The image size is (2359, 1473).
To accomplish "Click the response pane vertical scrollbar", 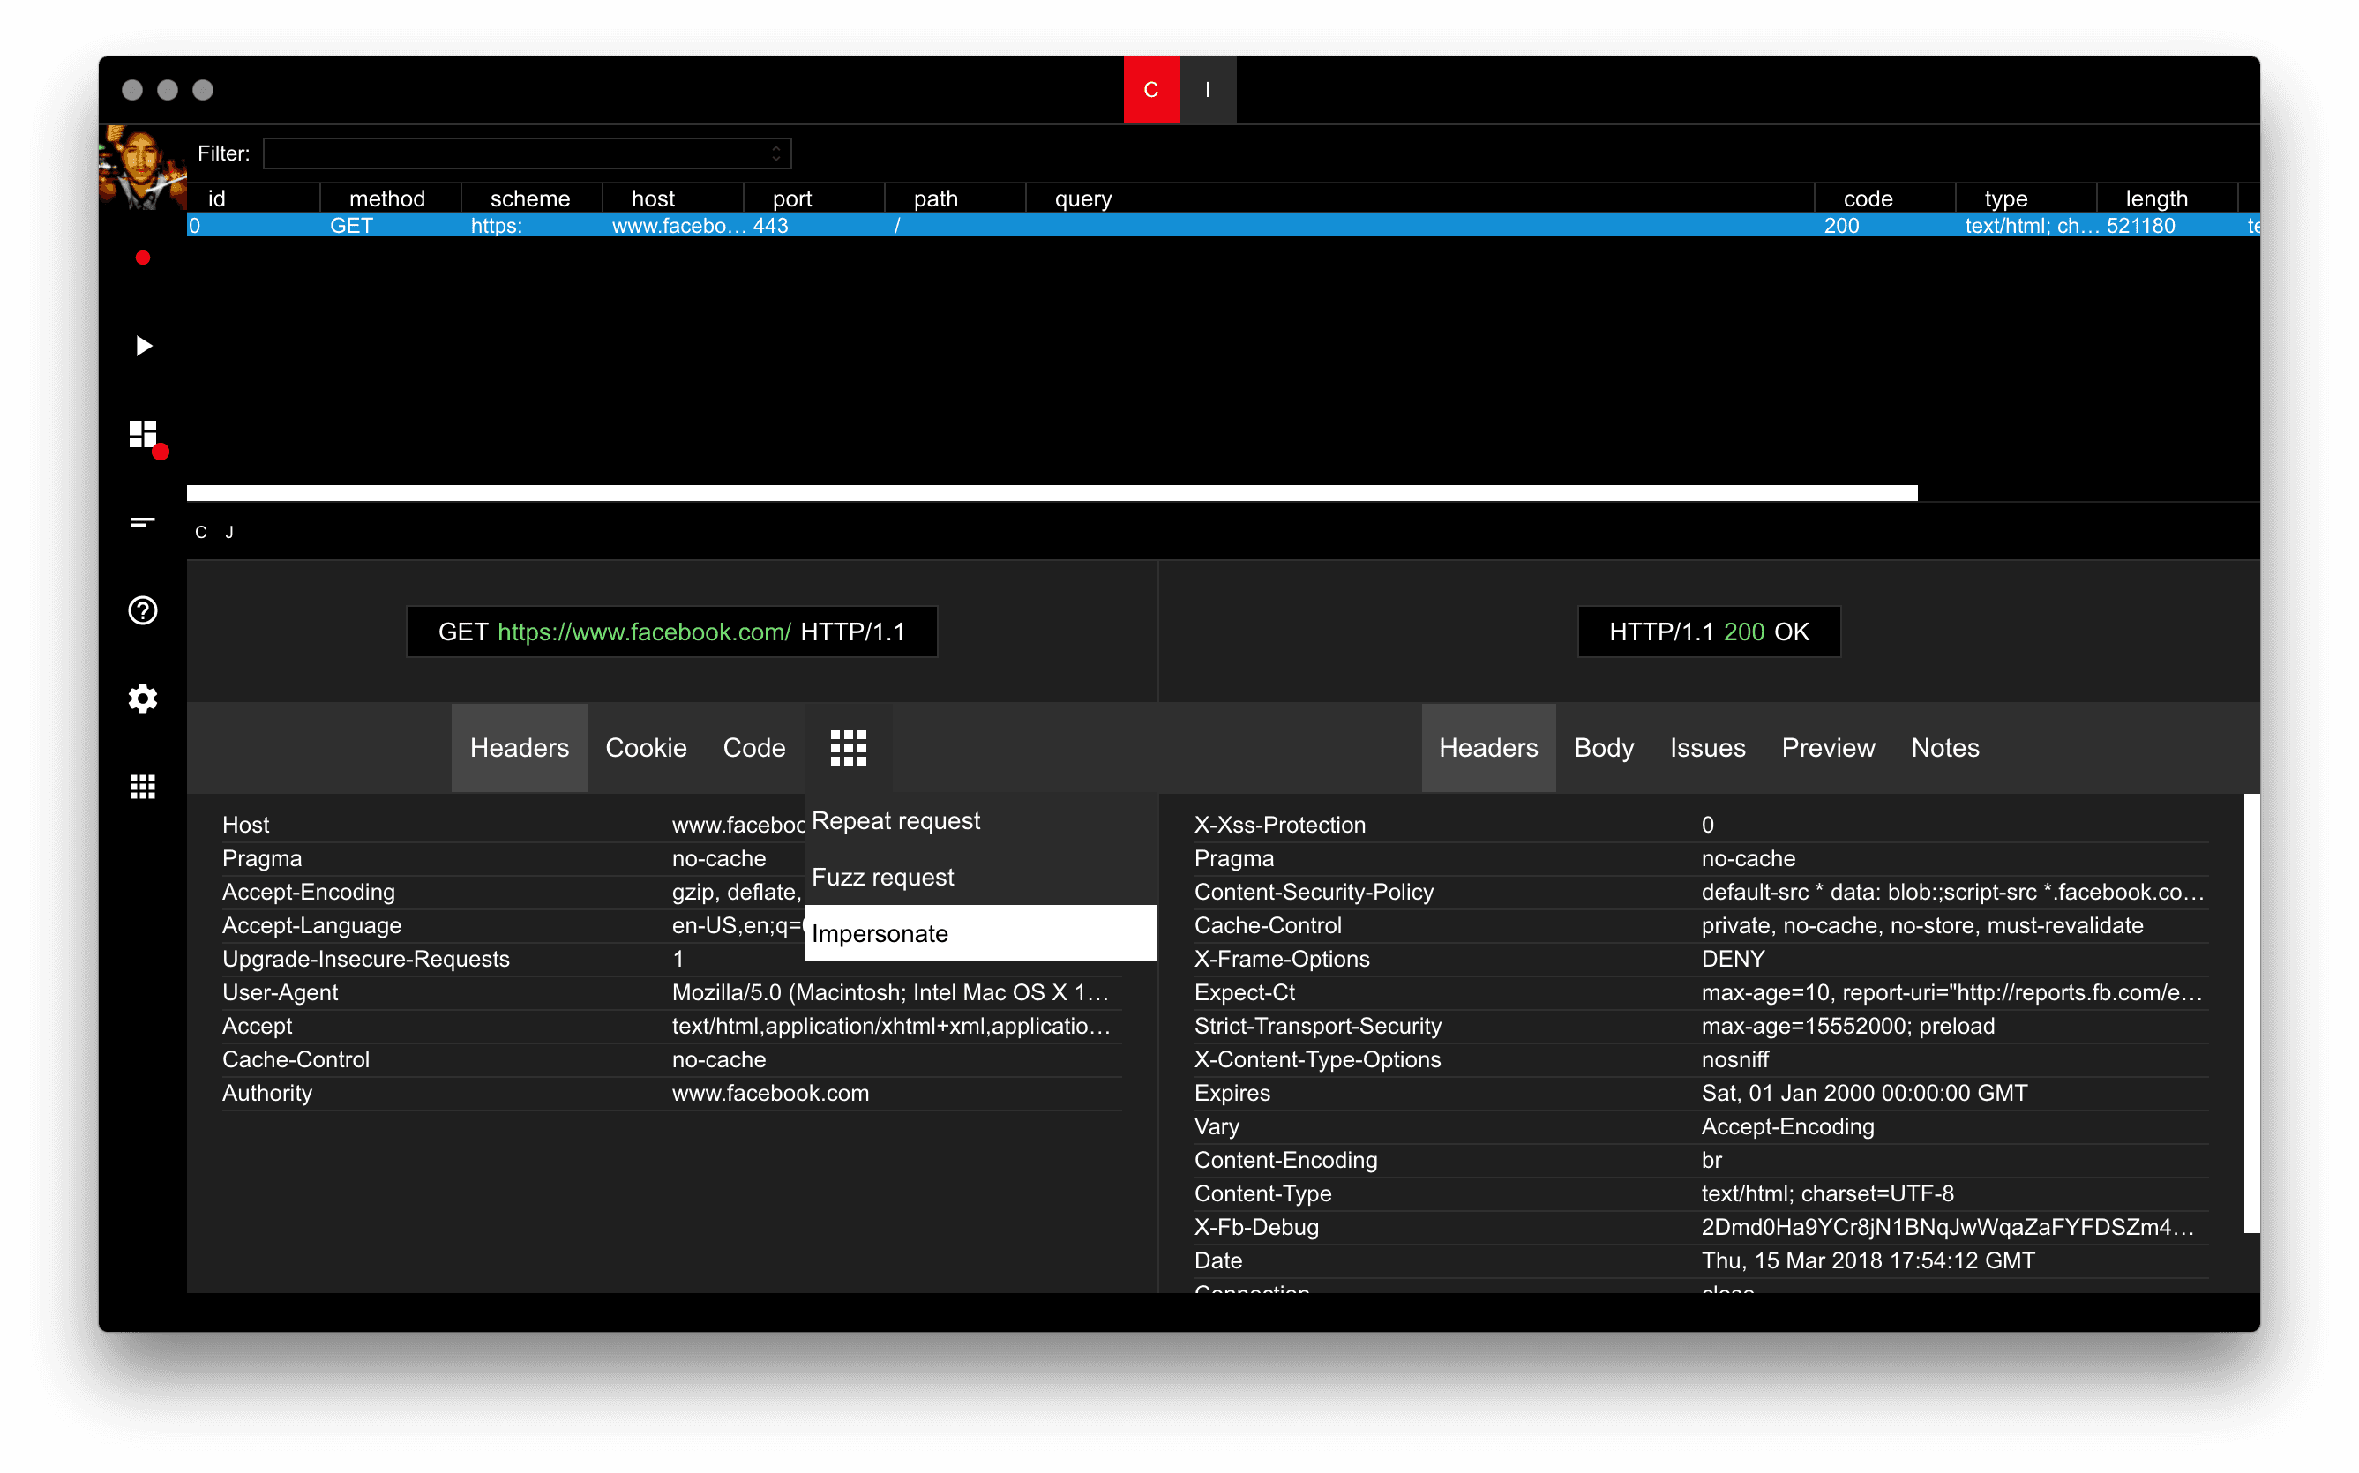I will click(x=2250, y=1013).
